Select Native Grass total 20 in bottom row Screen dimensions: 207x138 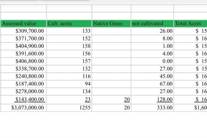click(111, 108)
